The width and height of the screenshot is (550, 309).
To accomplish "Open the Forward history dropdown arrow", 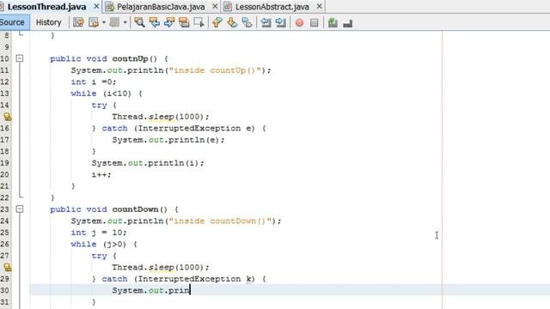I will tap(125, 23).
